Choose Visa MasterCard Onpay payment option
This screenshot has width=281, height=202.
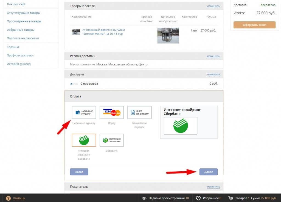(112, 112)
